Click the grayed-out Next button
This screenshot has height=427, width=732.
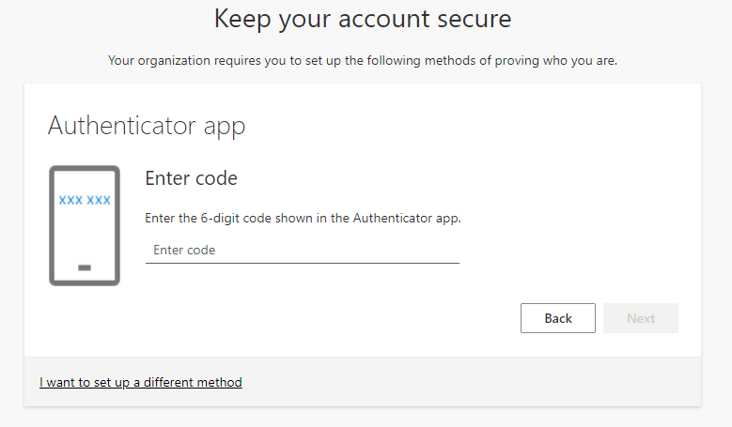641,318
